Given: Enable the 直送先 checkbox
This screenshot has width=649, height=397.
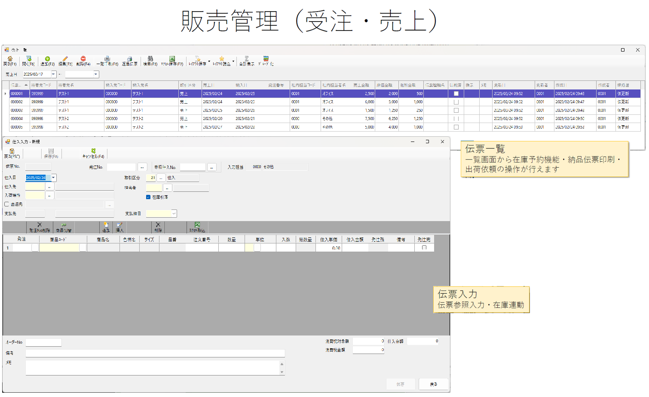Looking at the screenshot, I should click(6, 204).
